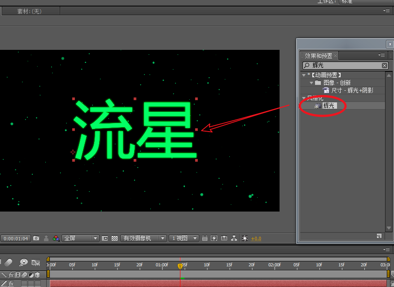Image resolution: width=394 pixels, height=287 pixels.
Task: Click the green 流星 text in the viewer
Action: [135, 129]
